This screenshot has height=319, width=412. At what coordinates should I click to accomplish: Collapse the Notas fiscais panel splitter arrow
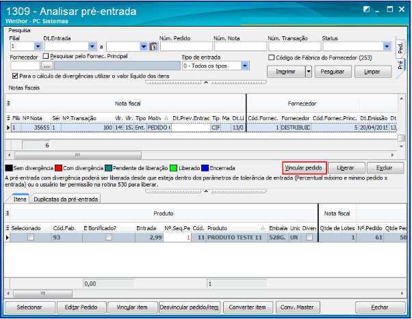click(206, 191)
